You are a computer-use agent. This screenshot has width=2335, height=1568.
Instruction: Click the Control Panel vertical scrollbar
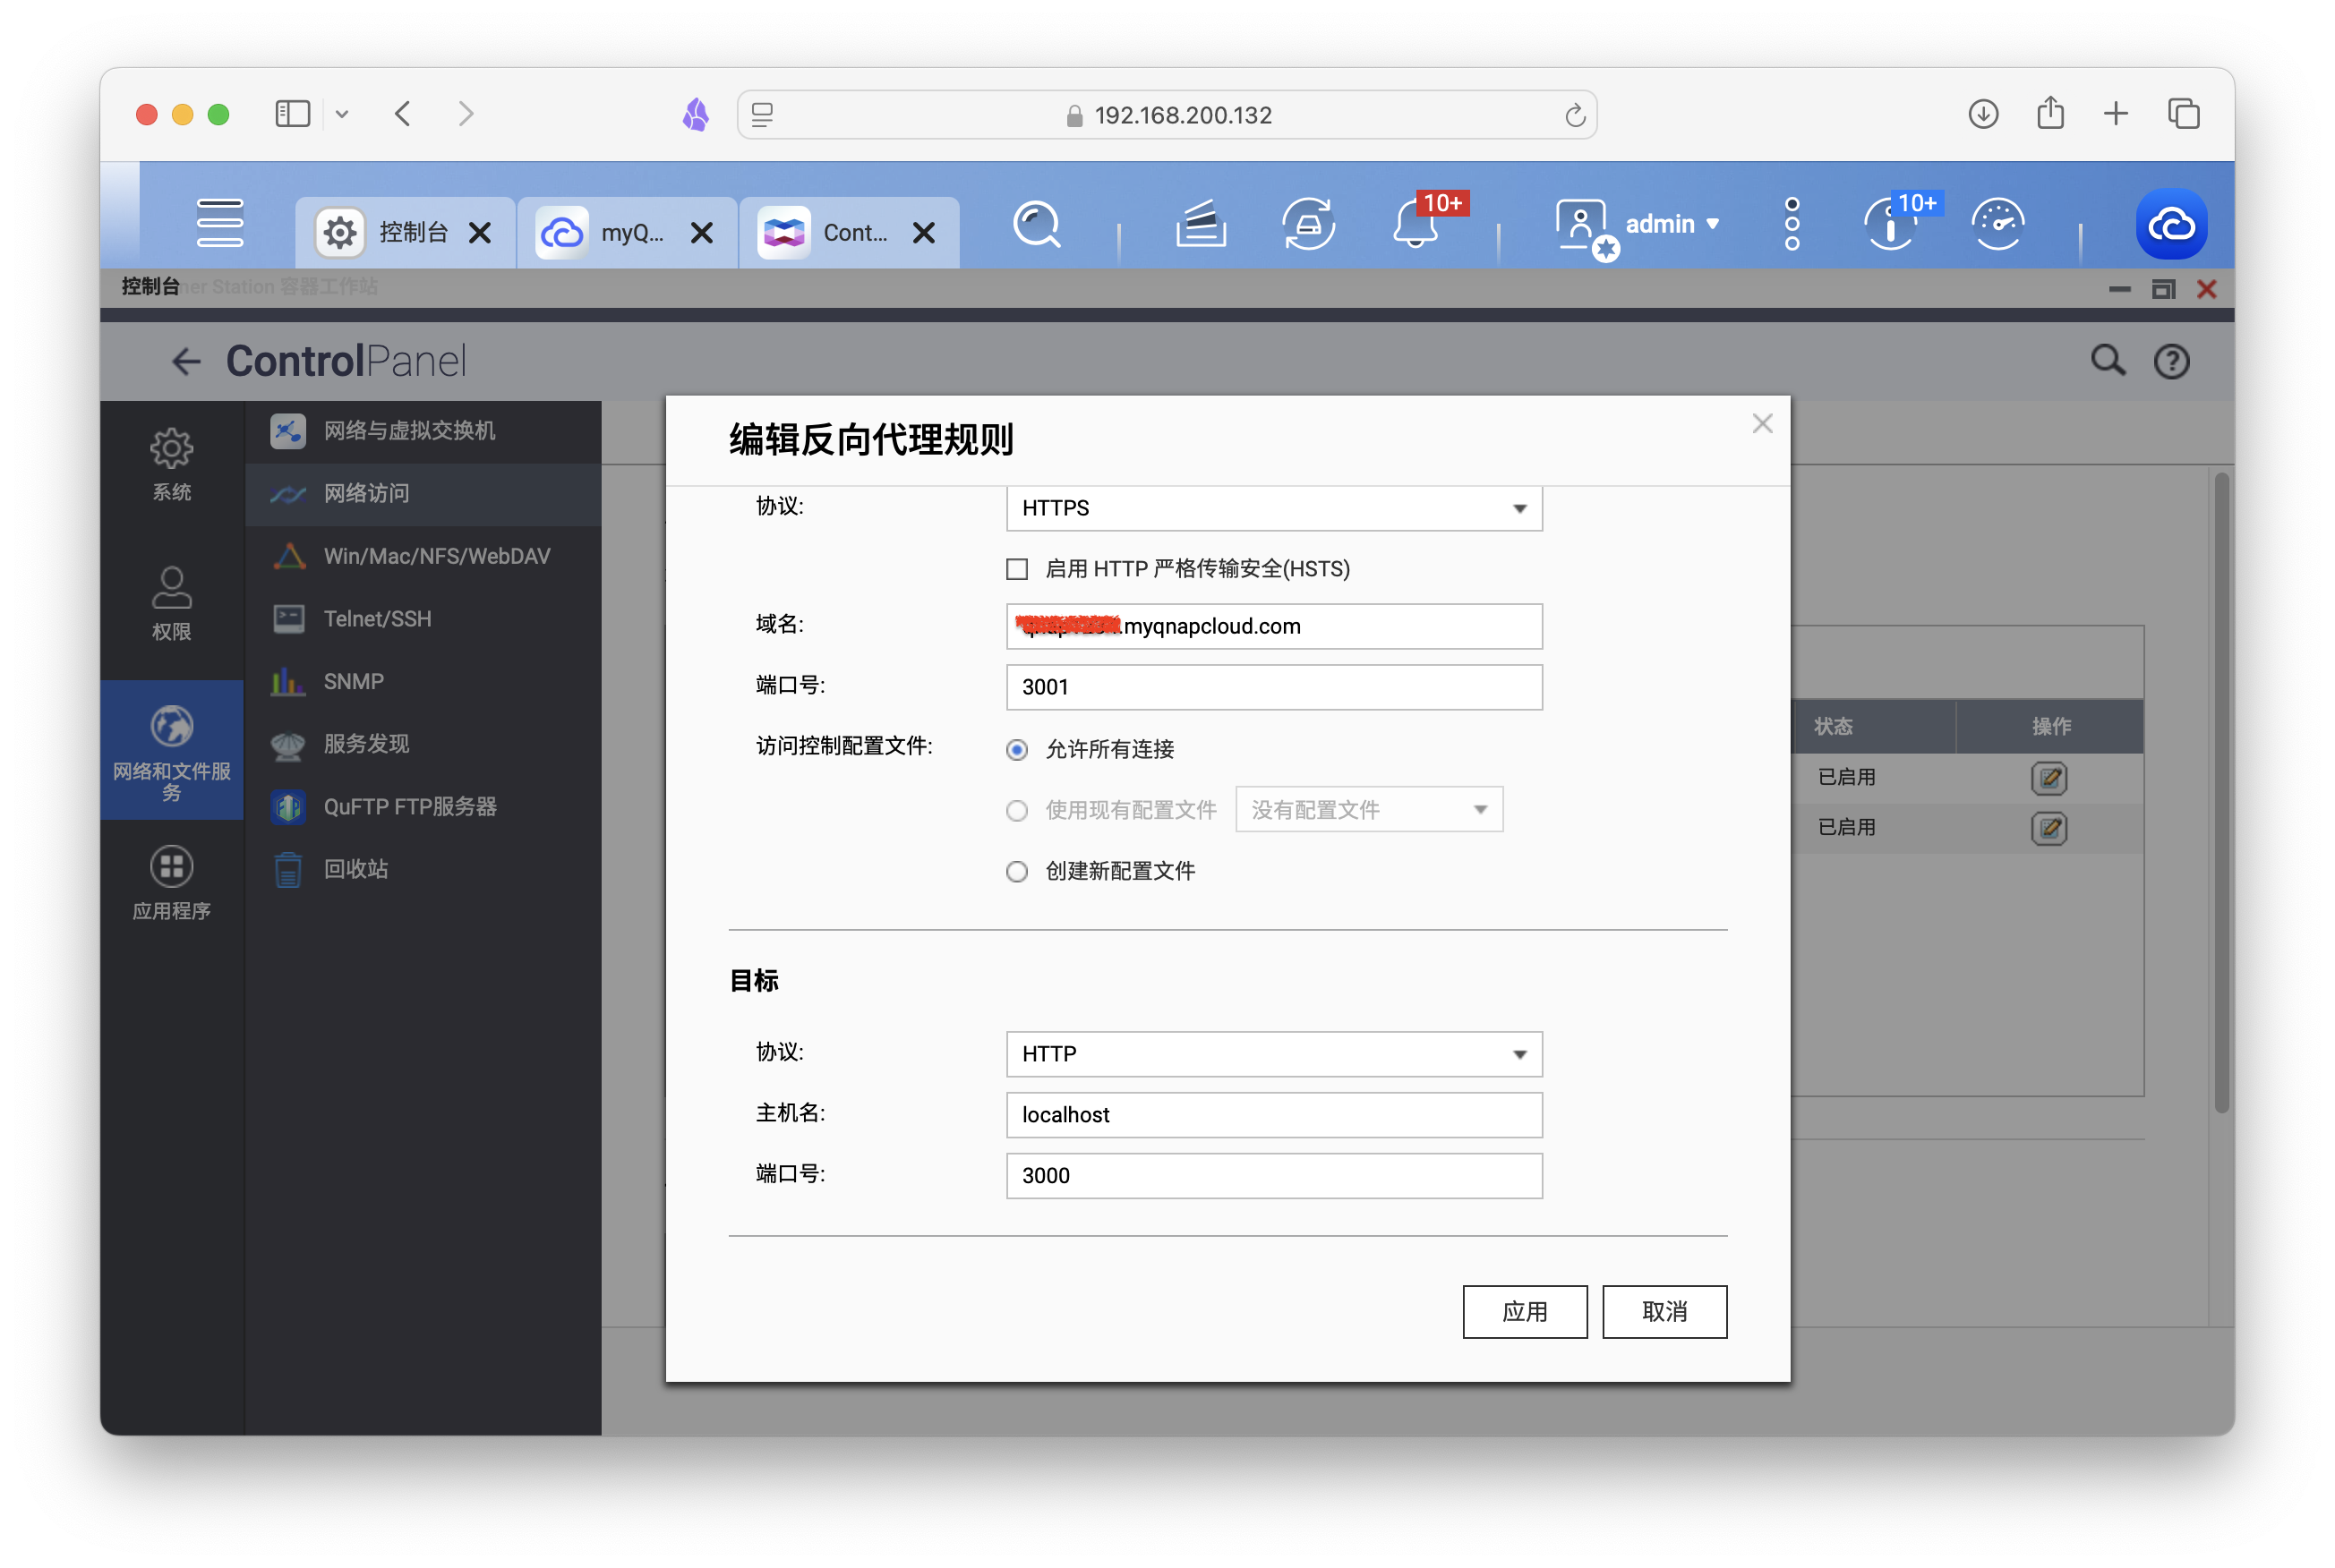[2221, 790]
